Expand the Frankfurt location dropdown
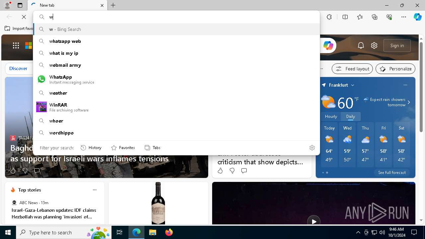The image size is (425, 239). pos(353,85)
